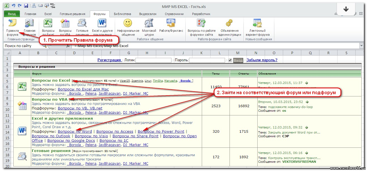
Task: Switch to the Главная ribbon tab
Action: click(x=30, y=14)
